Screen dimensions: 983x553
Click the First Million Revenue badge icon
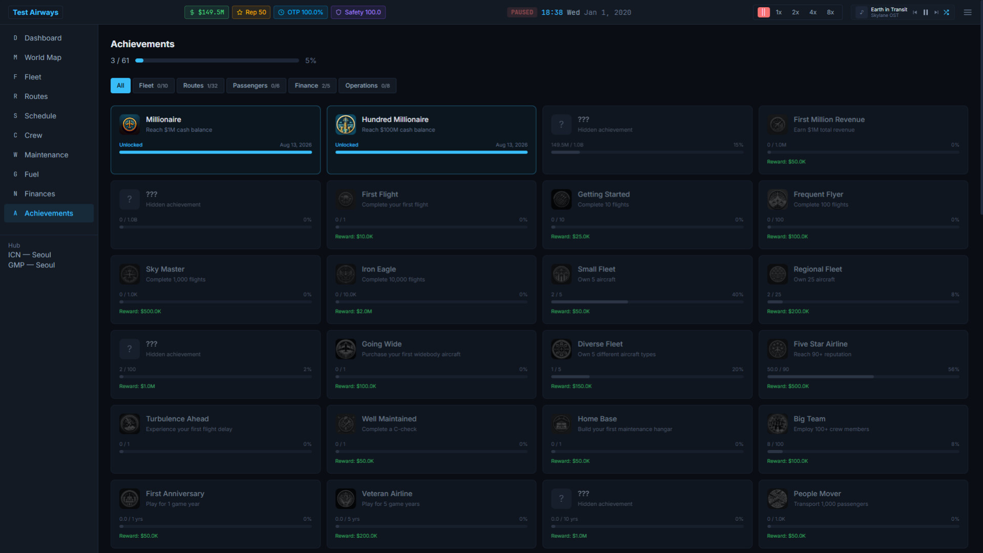tap(777, 124)
